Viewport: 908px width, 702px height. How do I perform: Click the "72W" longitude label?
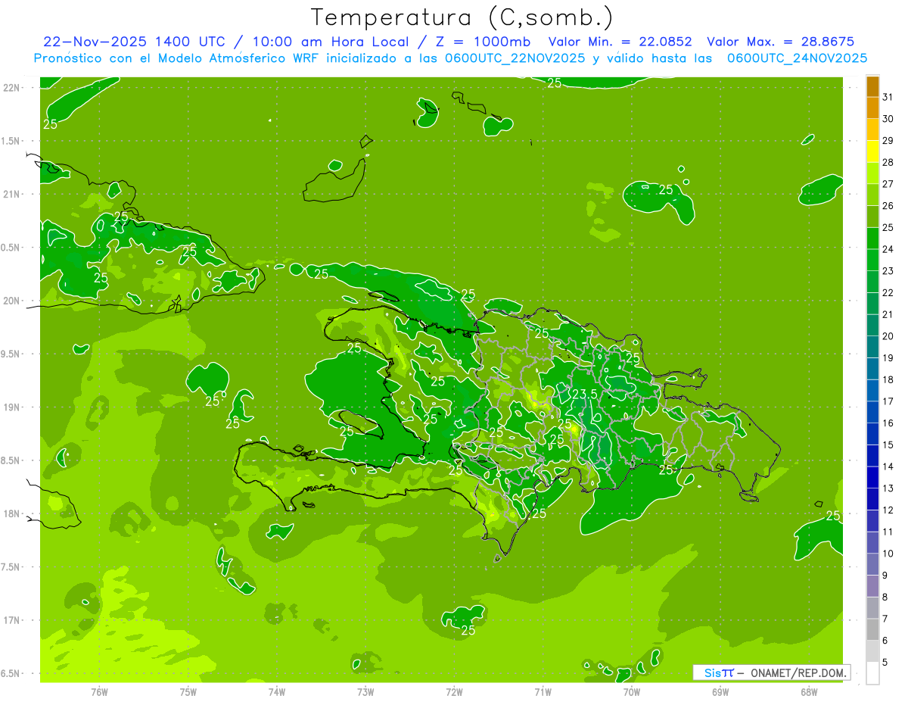tap(454, 692)
